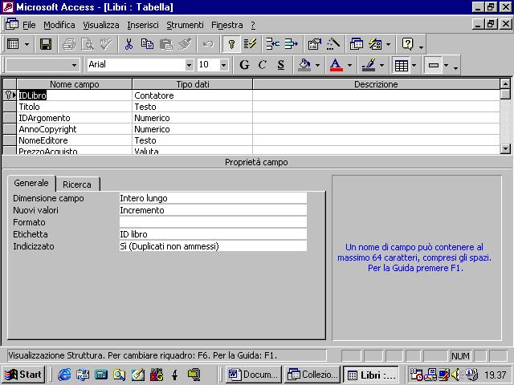The width and height of the screenshot is (514, 385).
Task: Click the Build wand icon
Action: pyautogui.click(x=333, y=44)
